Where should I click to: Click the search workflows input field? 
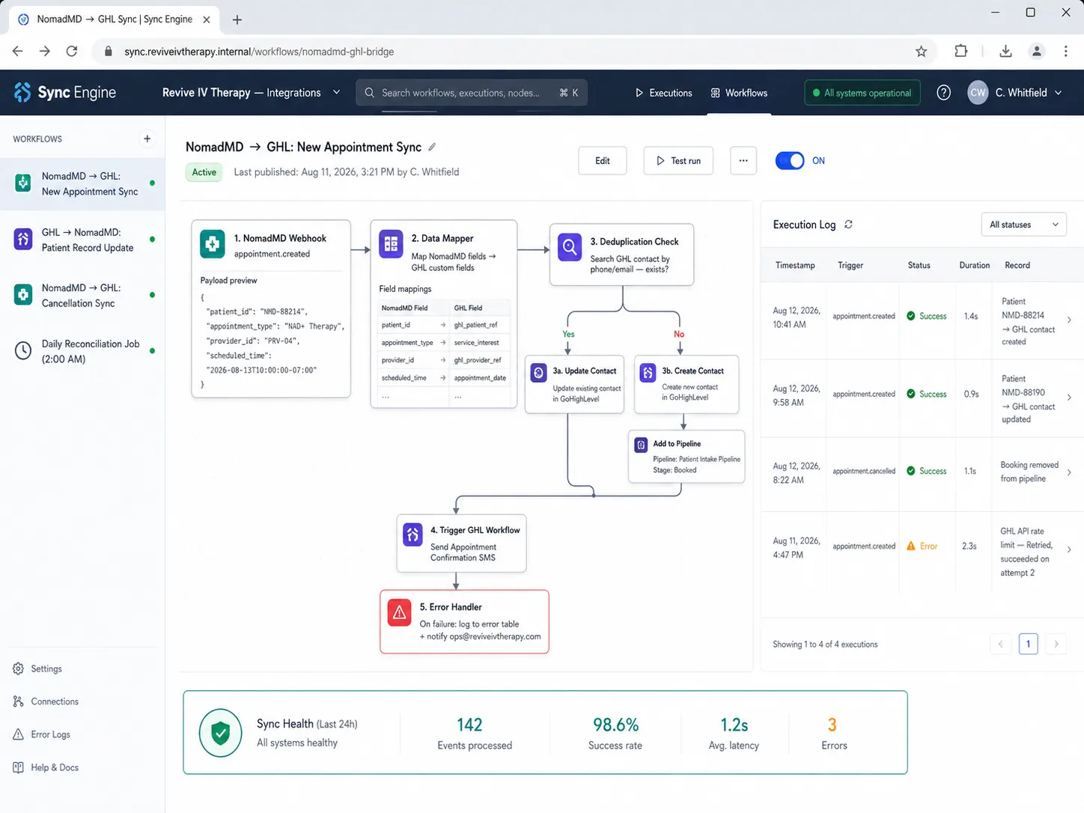click(x=472, y=93)
